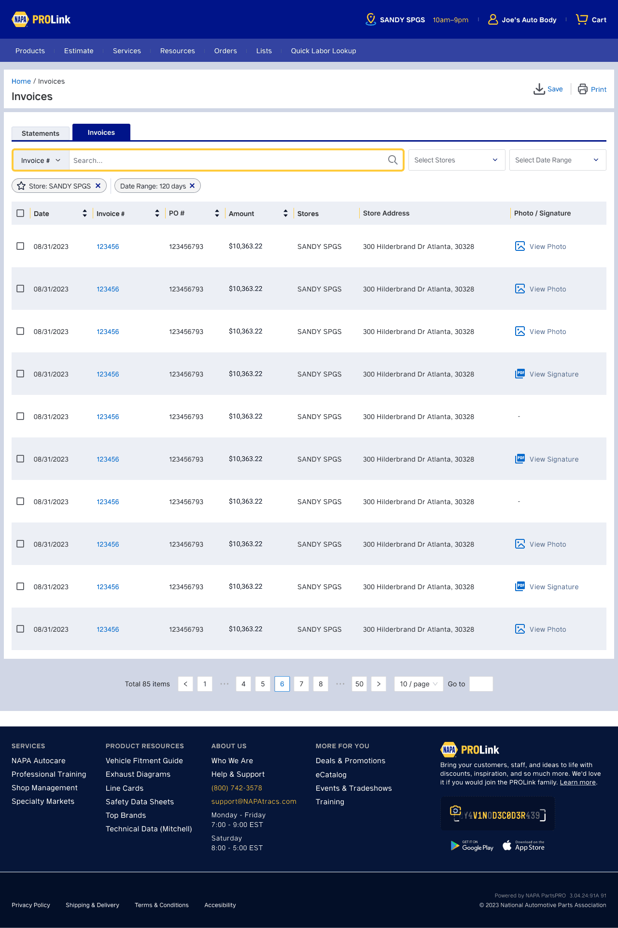Click the NAPA PROLink header logo
Image resolution: width=618 pixels, height=928 pixels.
[x=41, y=19]
